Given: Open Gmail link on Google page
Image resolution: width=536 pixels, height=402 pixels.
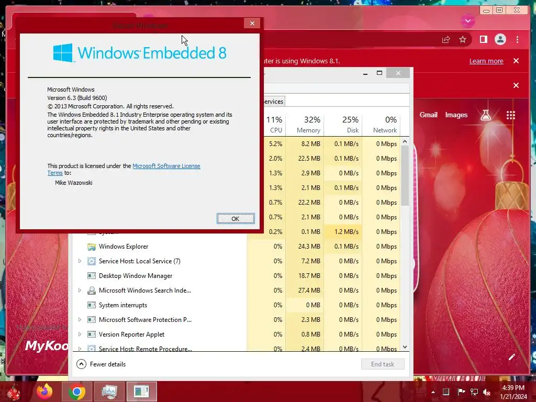Looking at the screenshot, I should coord(428,115).
